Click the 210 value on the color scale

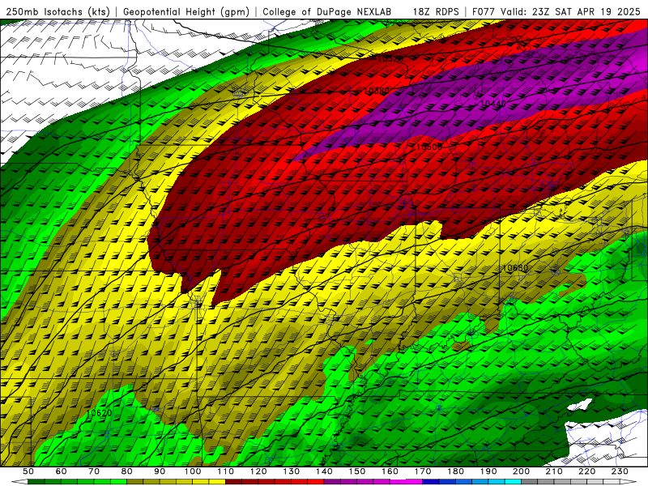tap(554, 471)
